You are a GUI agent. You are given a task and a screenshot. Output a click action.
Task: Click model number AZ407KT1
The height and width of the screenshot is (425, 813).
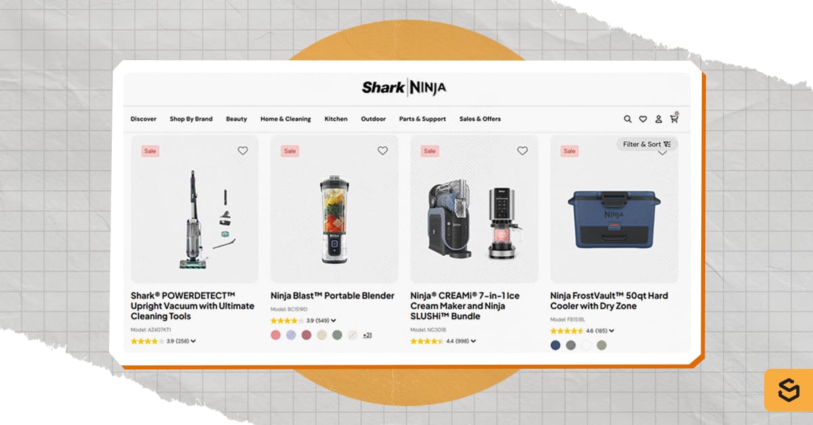click(x=151, y=330)
